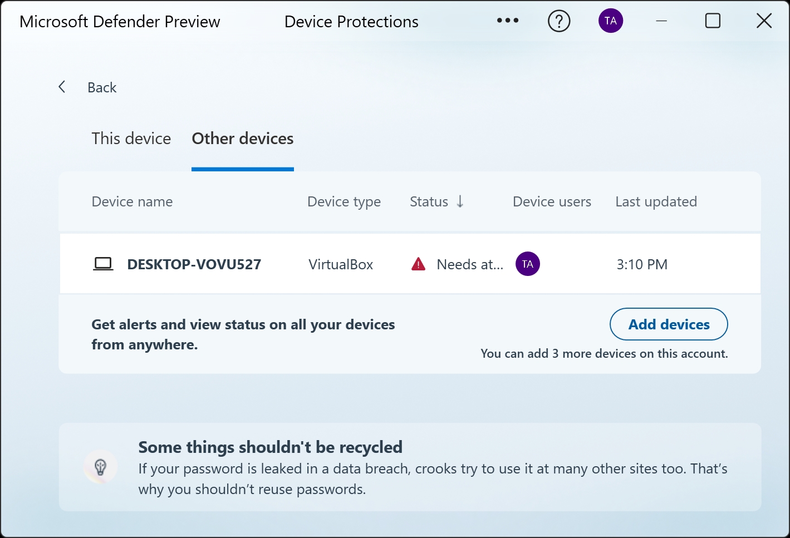Viewport: 790px width, 538px height.
Task: Click the 3:10 PM last updated value
Action: coord(642,264)
